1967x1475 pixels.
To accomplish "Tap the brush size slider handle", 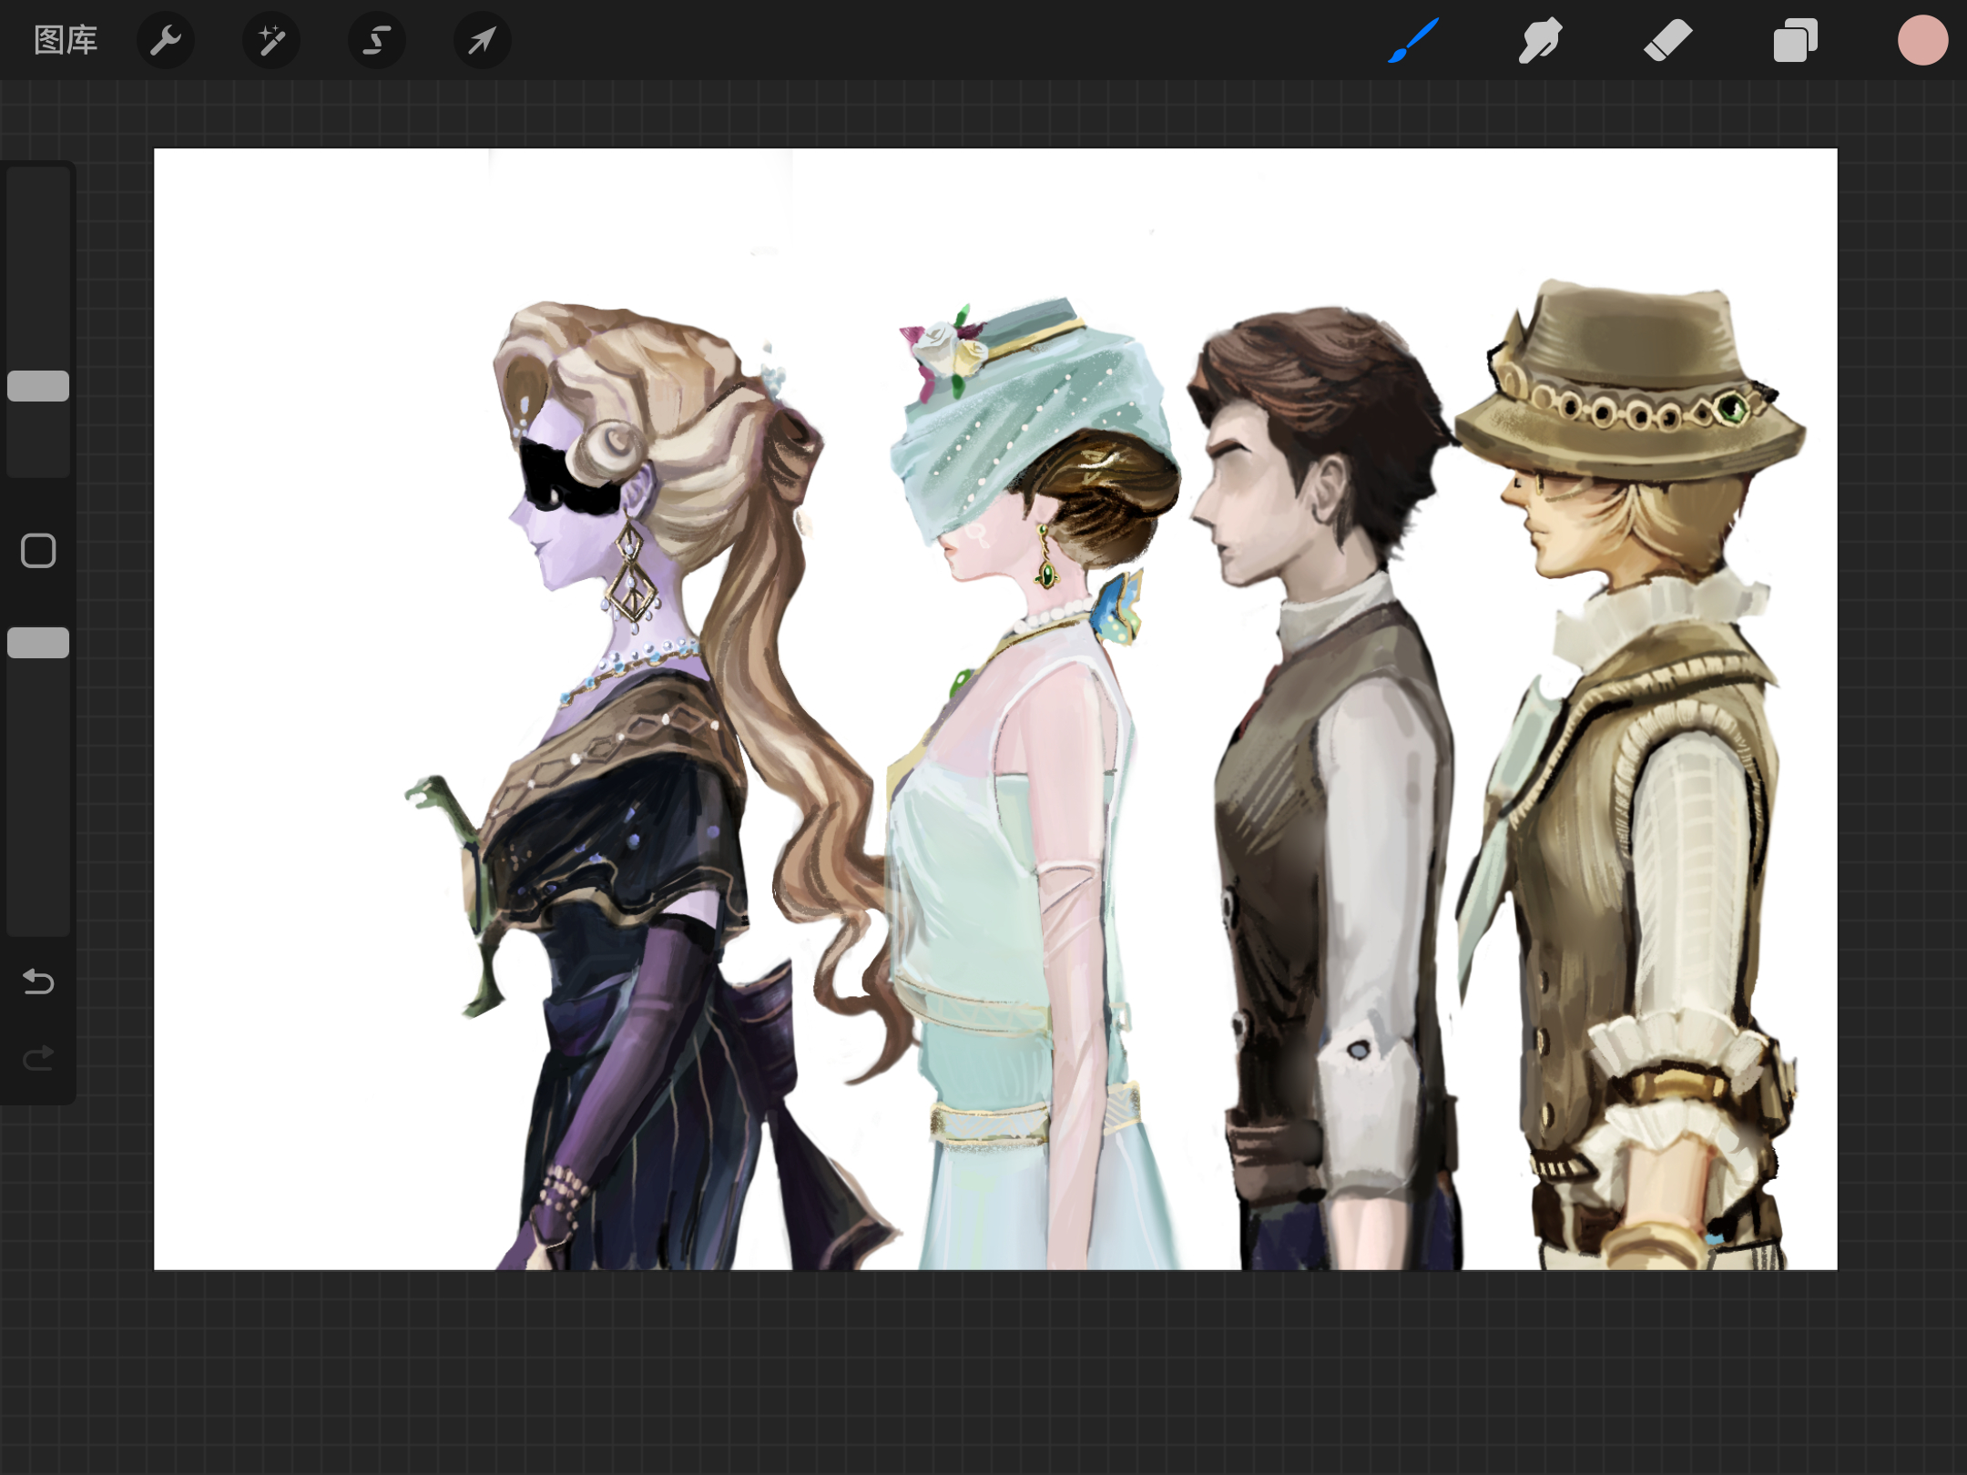I will point(38,386).
